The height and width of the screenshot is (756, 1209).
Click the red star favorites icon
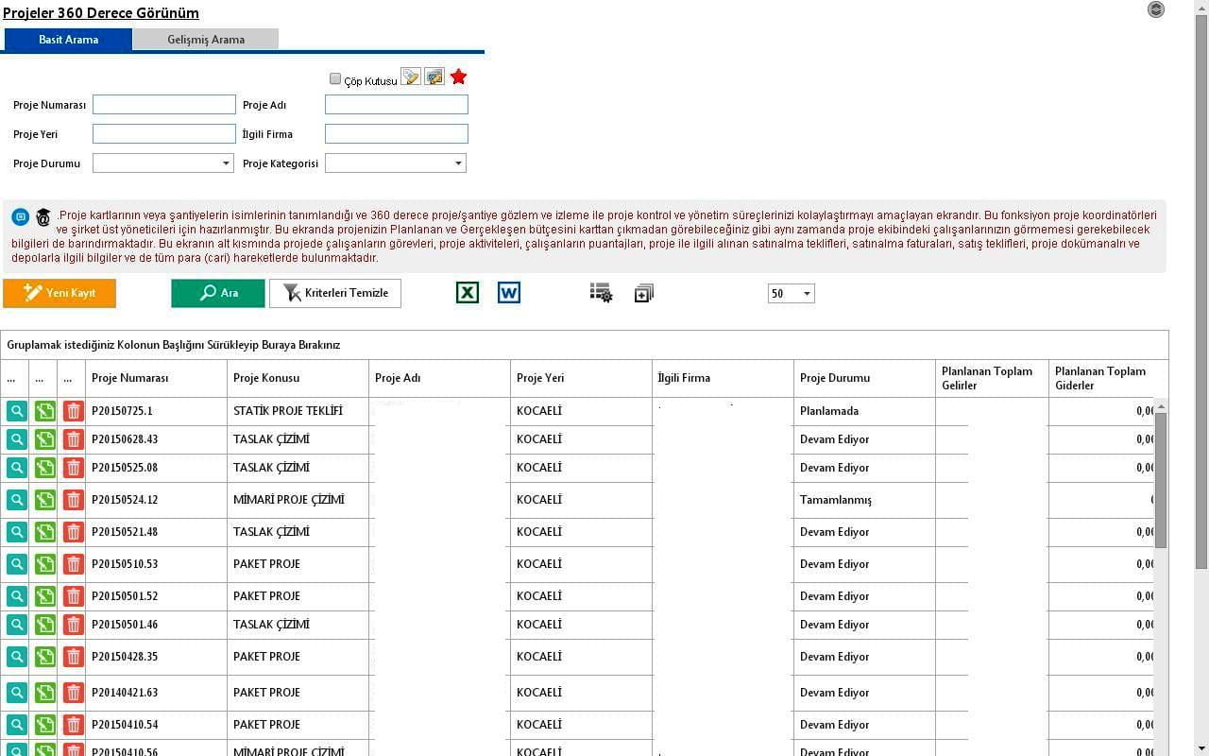[458, 77]
